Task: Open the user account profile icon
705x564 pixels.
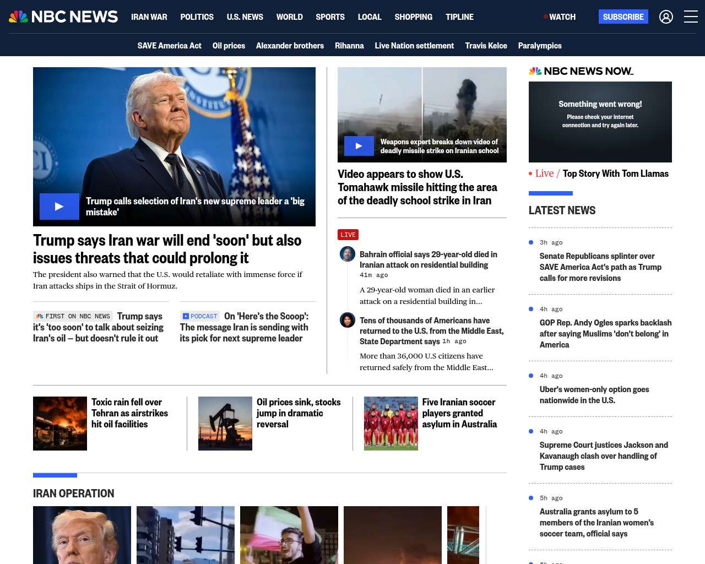Action: (666, 17)
